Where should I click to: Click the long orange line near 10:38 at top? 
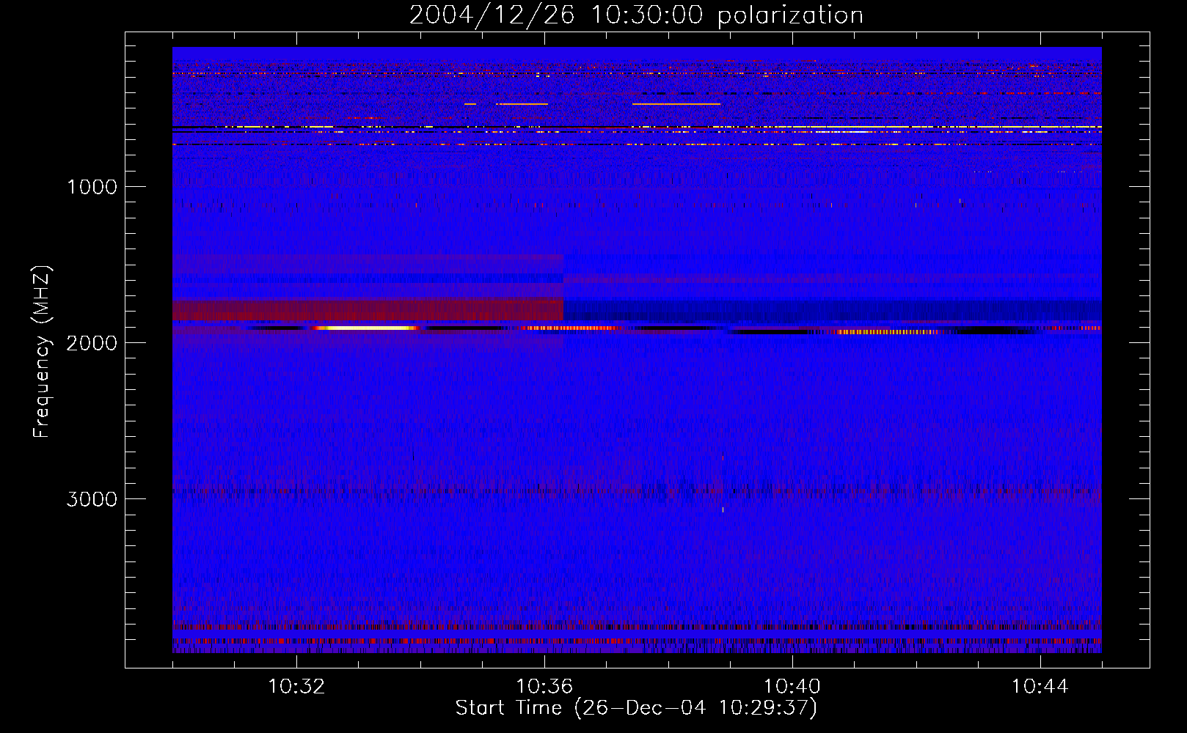(x=676, y=104)
